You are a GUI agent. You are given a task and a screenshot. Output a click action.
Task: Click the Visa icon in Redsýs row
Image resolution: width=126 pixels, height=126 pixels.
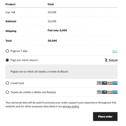tap(99, 92)
